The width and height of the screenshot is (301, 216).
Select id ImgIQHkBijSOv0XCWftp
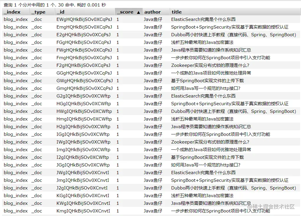[83, 150]
